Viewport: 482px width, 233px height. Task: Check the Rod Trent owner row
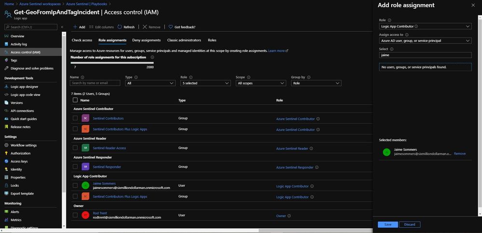(75, 215)
